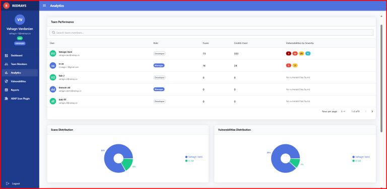The image size is (387, 189).
Task: Click the Reports icon in sidebar
Action: pyautogui.click(x=7, y=90)
